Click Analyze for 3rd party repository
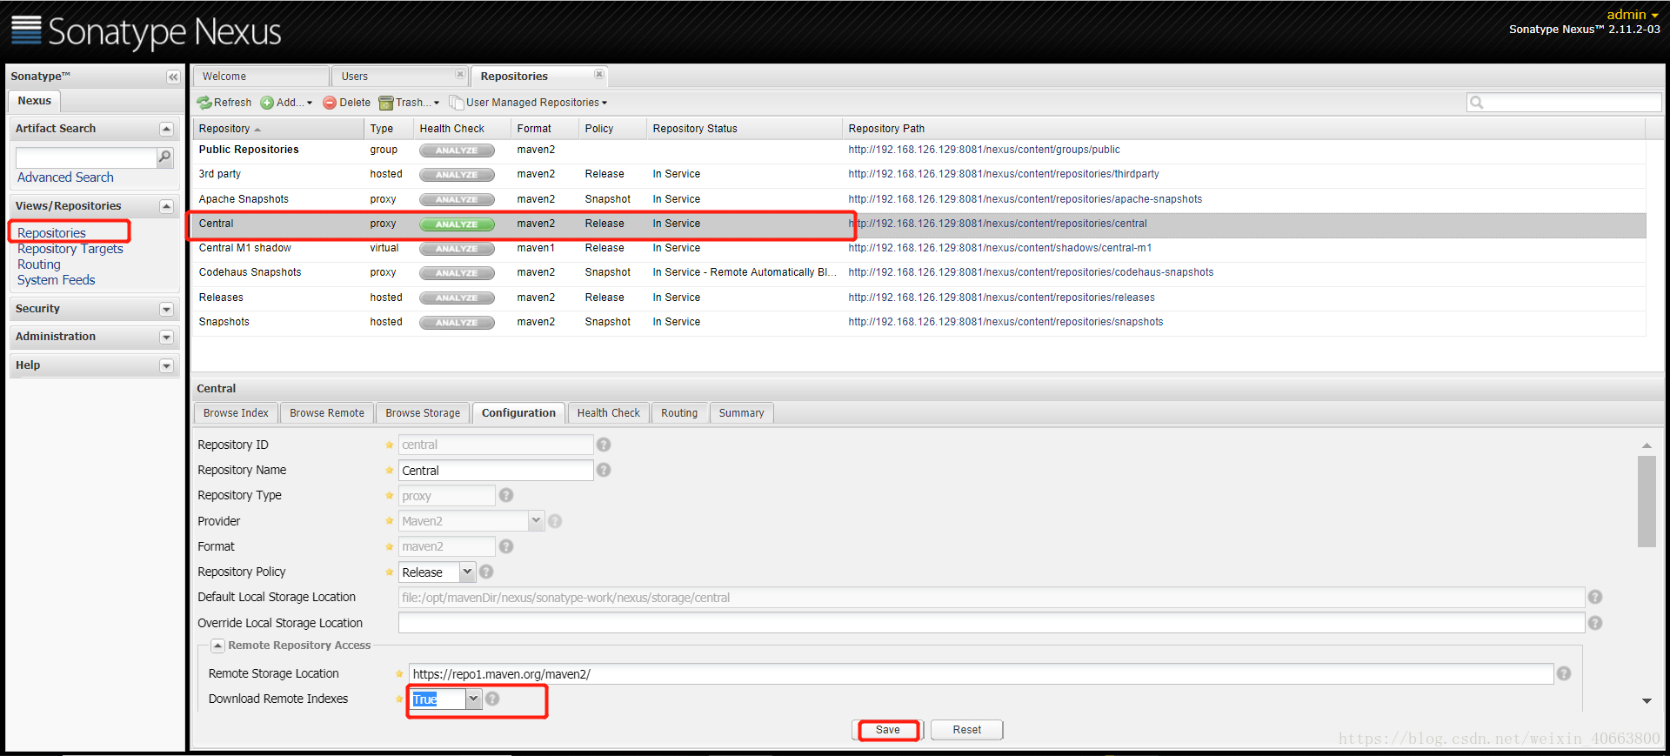Image resolution: width=1670 pixels, height=756 pixels. tap(457, 175)
